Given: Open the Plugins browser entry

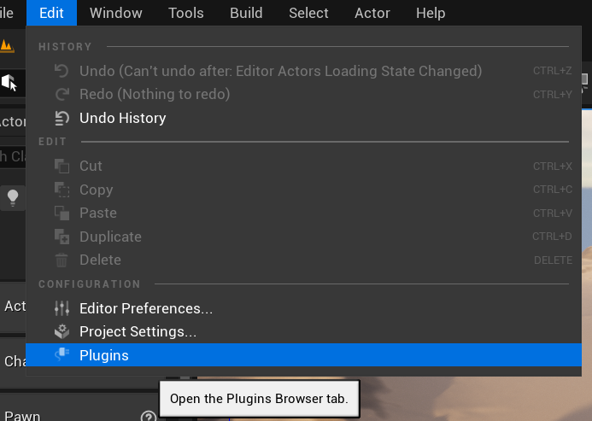Looking at the screenshot, I should pyautogui.click(x=303, y=355).
